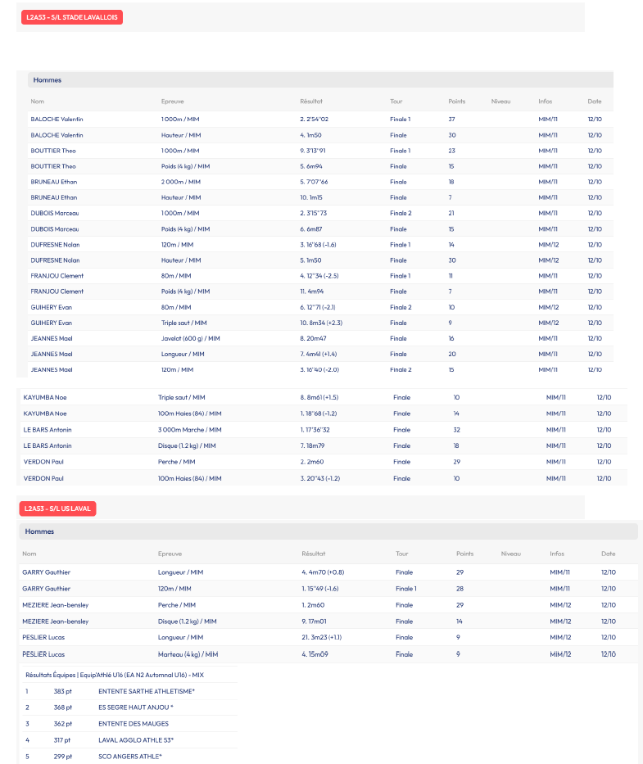643x764 pixels.
Task: Click DUBOIS Marceau in the 1000m row
Action: click(x=55, y=213)
